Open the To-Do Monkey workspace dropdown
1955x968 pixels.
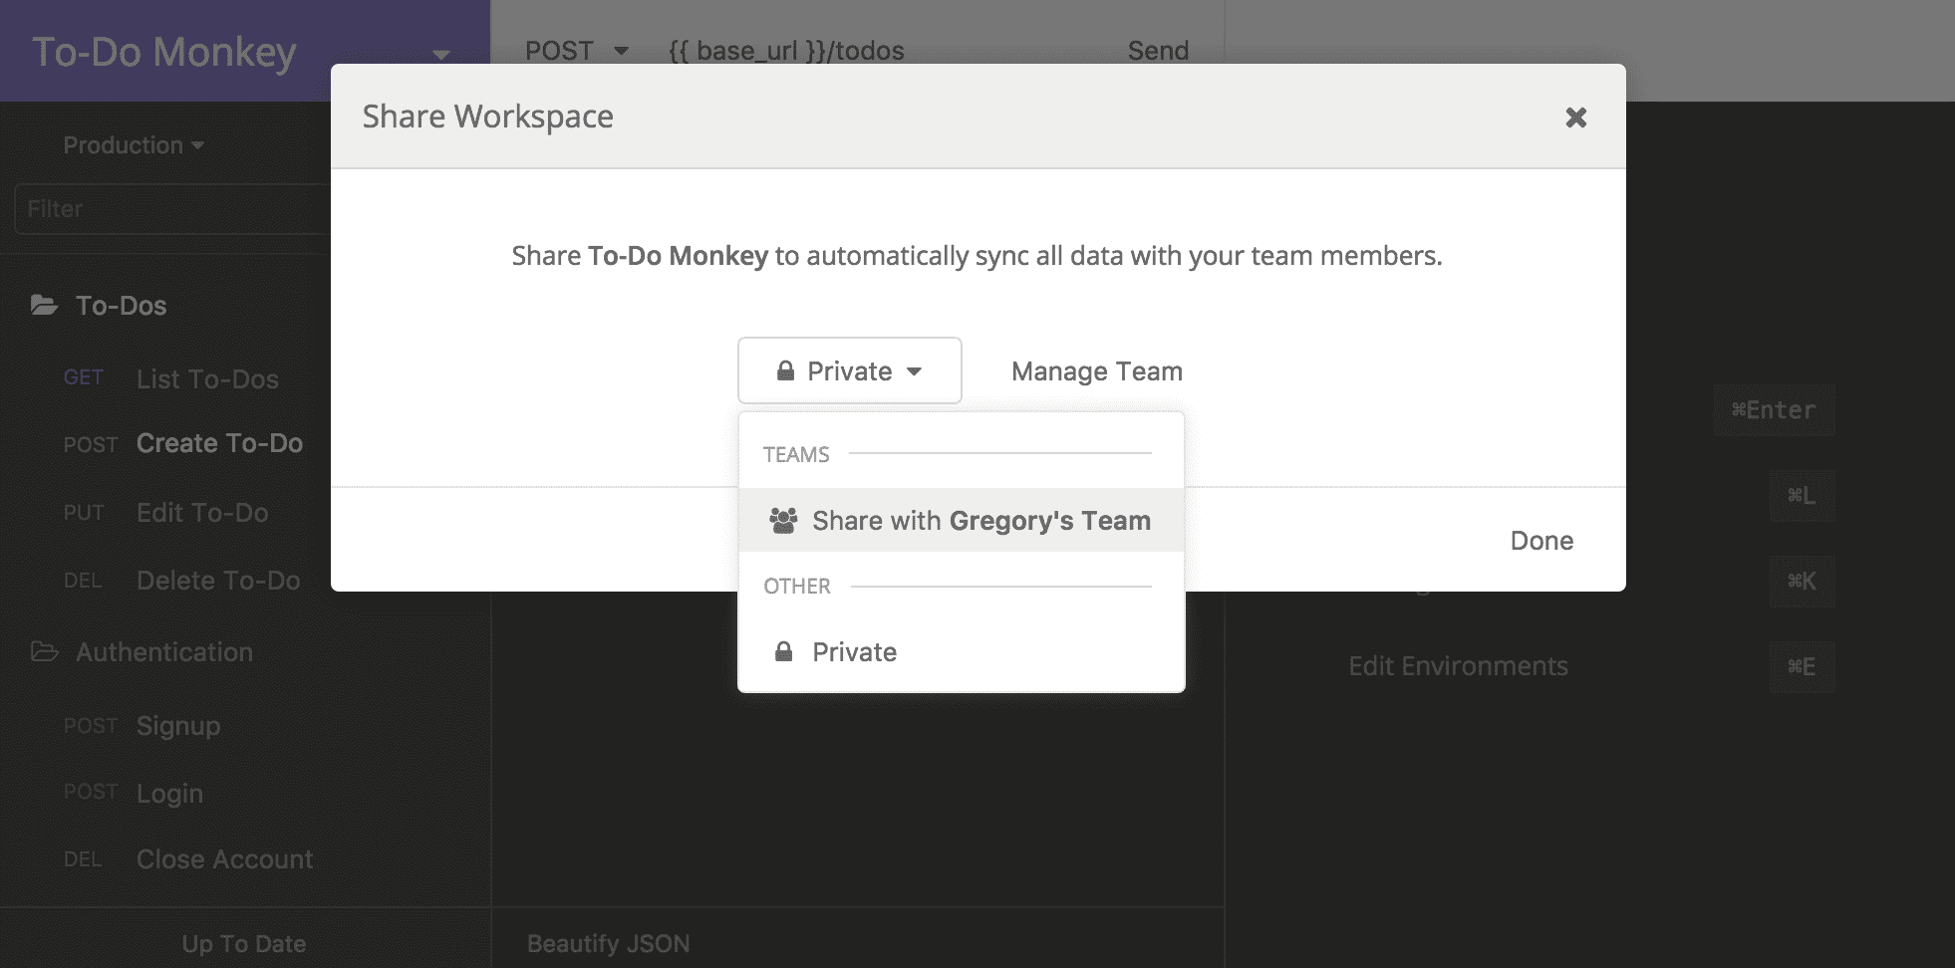pos(441,54)
